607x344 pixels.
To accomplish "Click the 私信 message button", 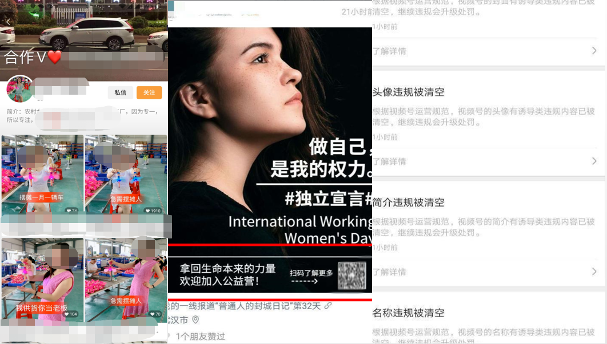I will click(120, 92).
